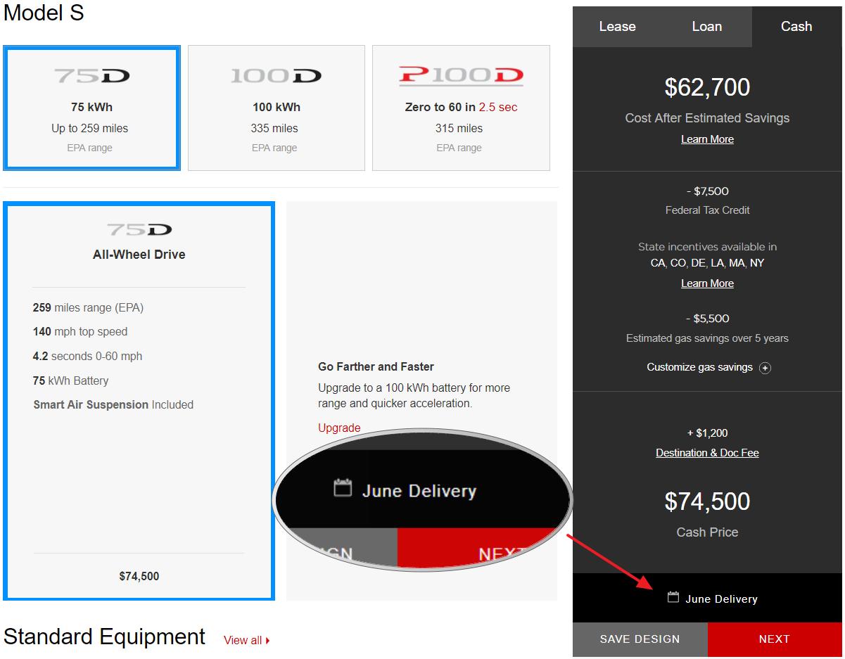This screenshot has width=845, height=659.
Task: Switch to the Lease tab
Action: pos(617,27)
